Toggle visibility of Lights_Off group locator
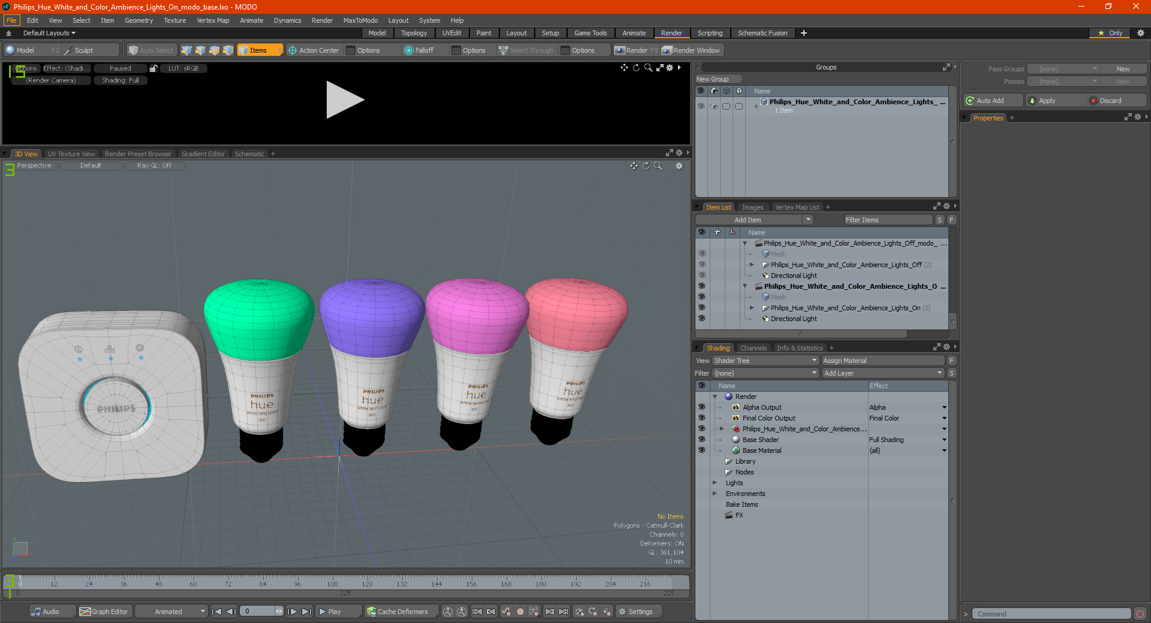This screenshot has width=1151, height=623. coord(701,265)
